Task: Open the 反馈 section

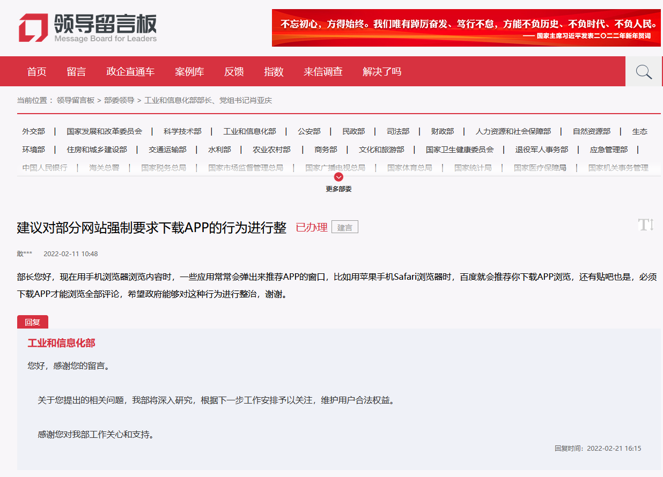Action: click(x=233, y=71)
